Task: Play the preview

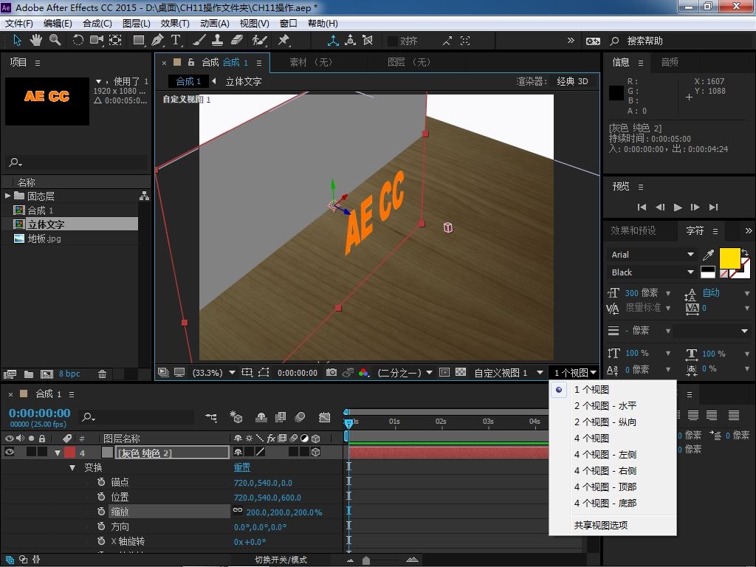Action: coord(678,207)
